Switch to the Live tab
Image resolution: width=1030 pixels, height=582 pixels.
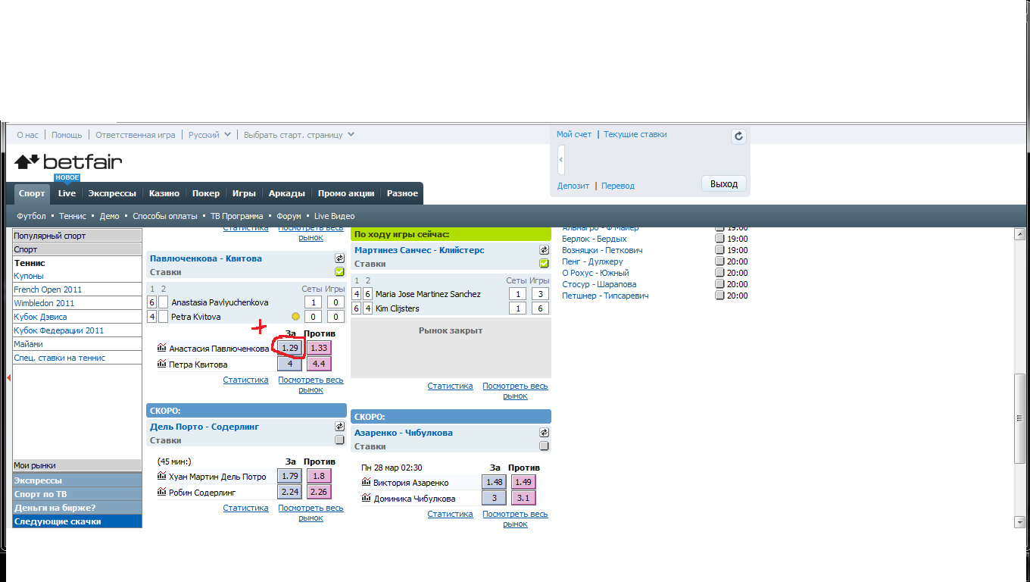pos(67,193)
